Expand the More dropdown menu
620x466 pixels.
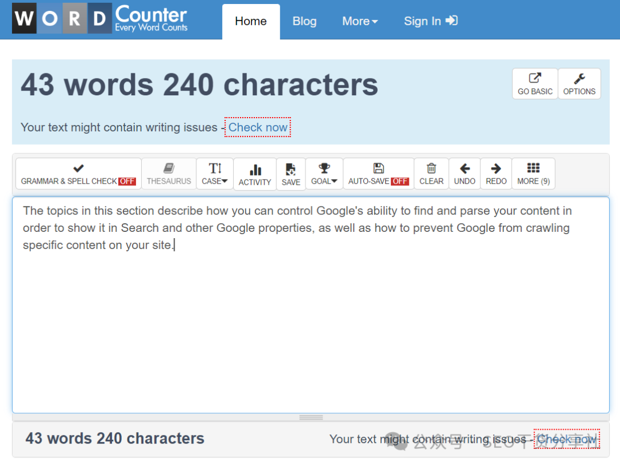pyautogui.click(x=359, y=21)
